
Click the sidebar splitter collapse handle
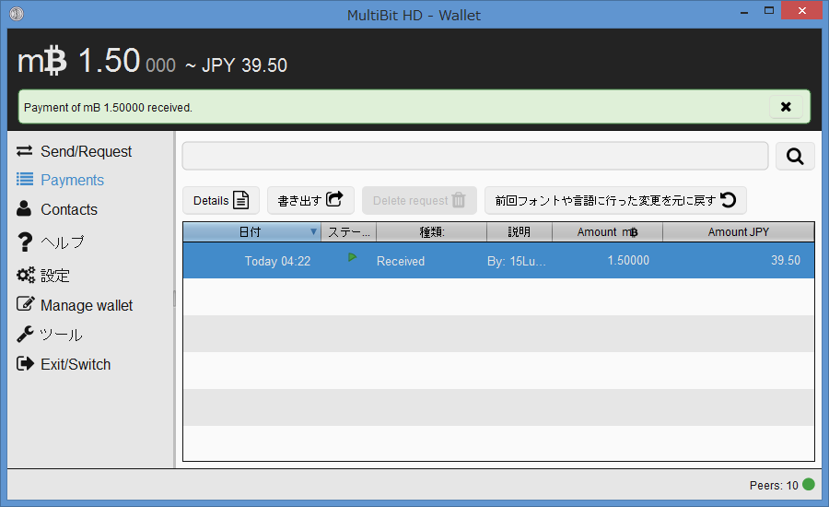coord(174,299)
